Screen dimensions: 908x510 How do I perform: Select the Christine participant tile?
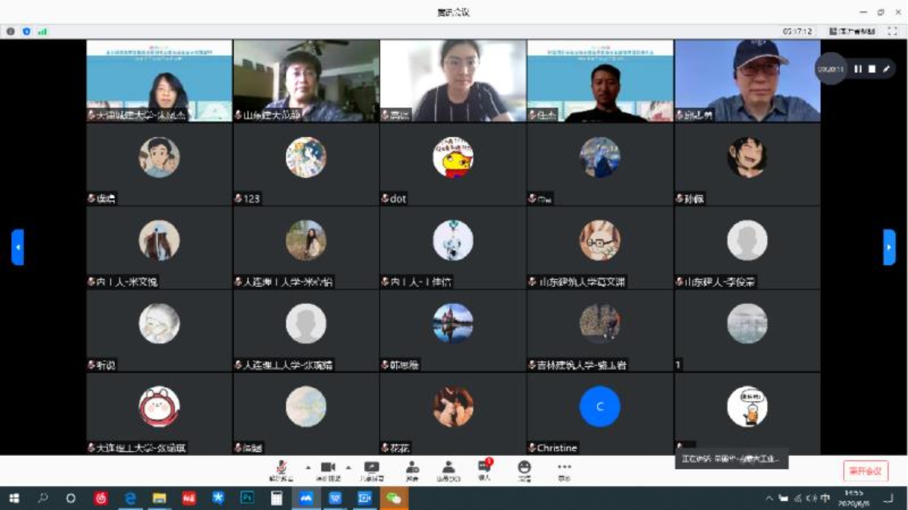pyautogui.click(x=600, y=414)
